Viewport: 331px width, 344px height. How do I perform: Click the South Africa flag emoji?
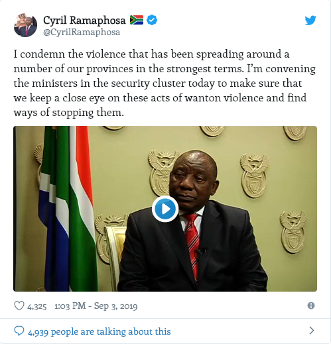(137, 20)
